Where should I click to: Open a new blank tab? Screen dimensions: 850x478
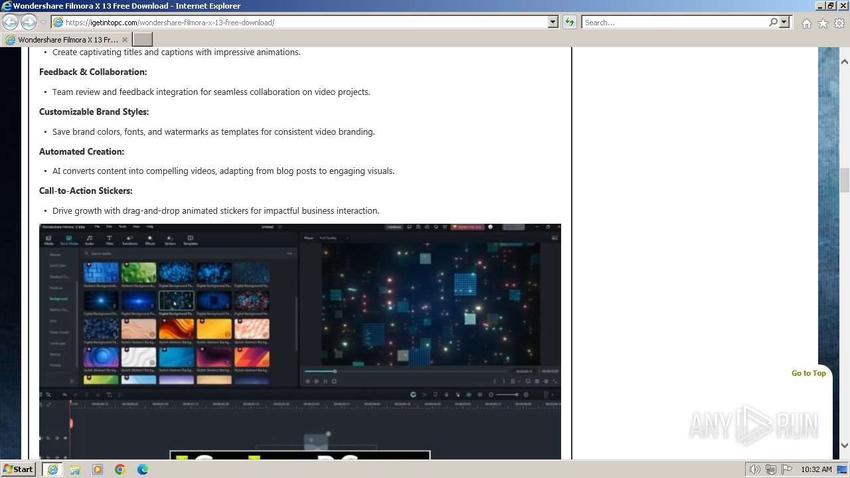tap(143, 40)
